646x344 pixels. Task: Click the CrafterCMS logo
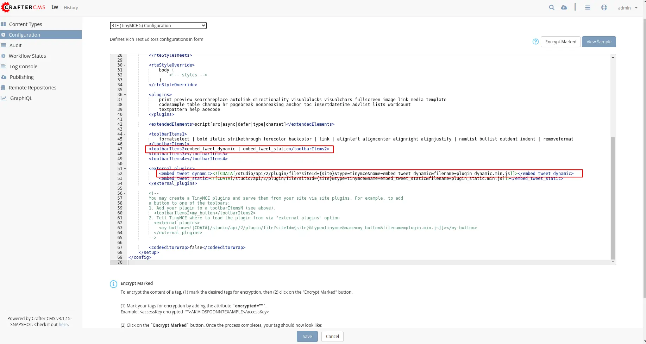24,7
